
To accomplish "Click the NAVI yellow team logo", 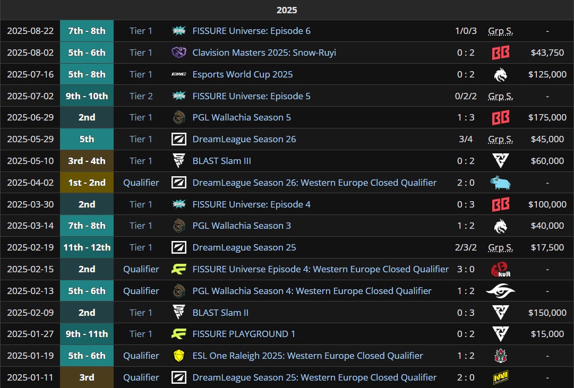I will pyautogui.click(x=500, y=377).
